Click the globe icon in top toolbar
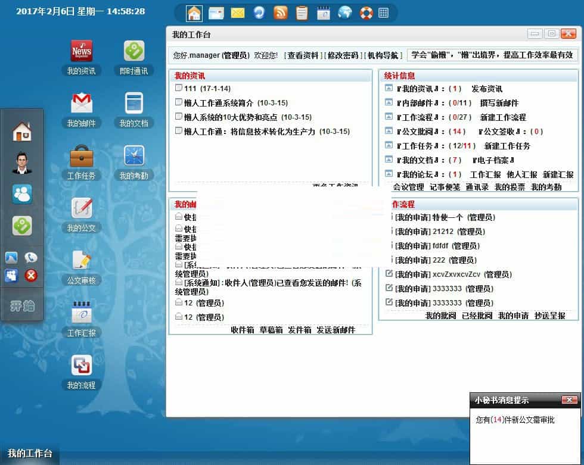The height and width of the screenshot is (465, 584). point(344,13)
